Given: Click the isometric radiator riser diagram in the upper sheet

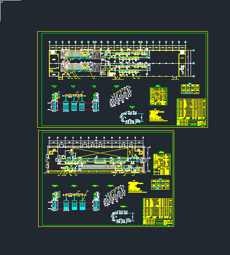Looking at the screenshot, I should click(120, 96).
